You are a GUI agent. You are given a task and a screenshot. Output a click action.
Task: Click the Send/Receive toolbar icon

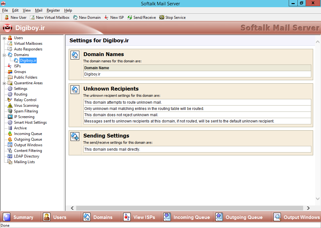pyautogui.click(x=129, y=18)
